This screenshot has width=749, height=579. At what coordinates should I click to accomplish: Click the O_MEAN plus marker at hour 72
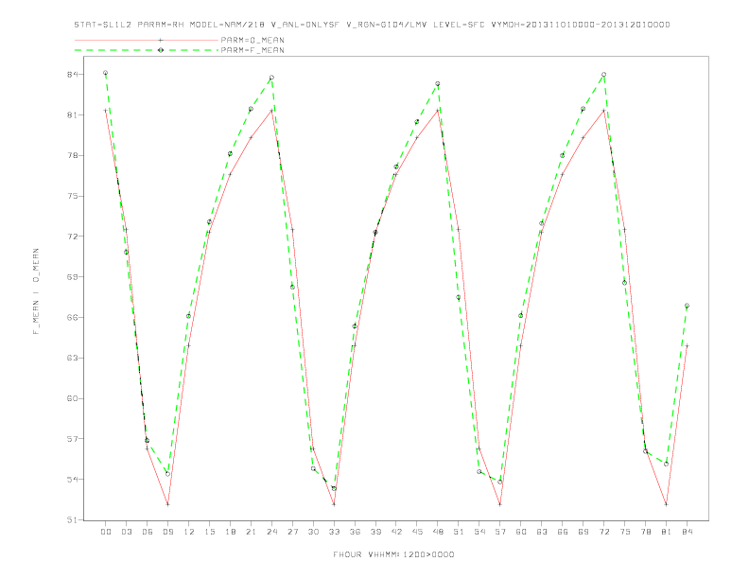click(x=603, y=111)
